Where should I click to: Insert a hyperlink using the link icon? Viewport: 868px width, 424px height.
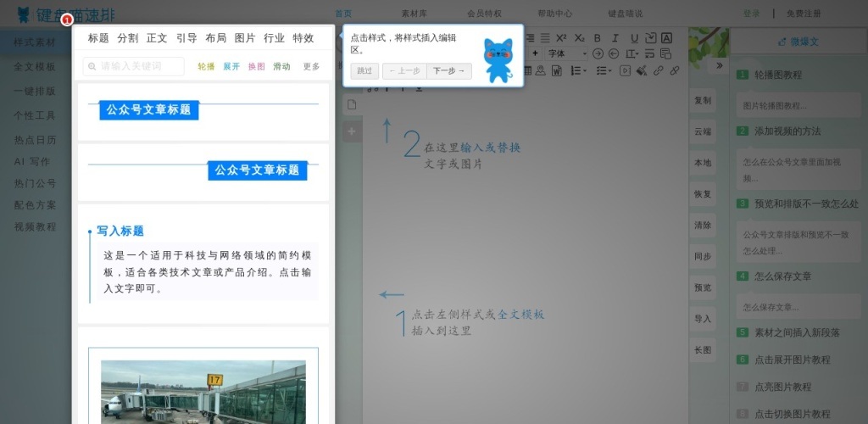(659, 70)
